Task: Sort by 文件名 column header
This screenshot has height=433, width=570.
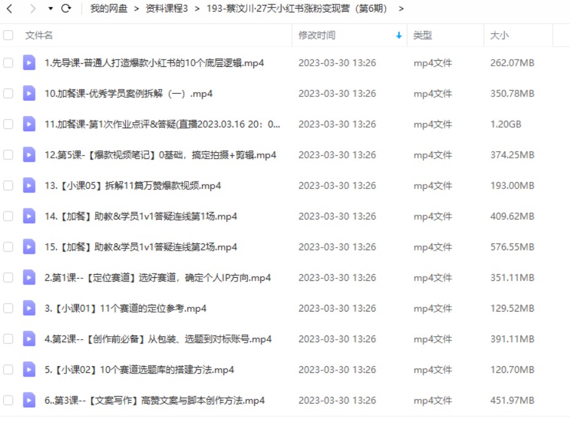Action: click(39, 35)
